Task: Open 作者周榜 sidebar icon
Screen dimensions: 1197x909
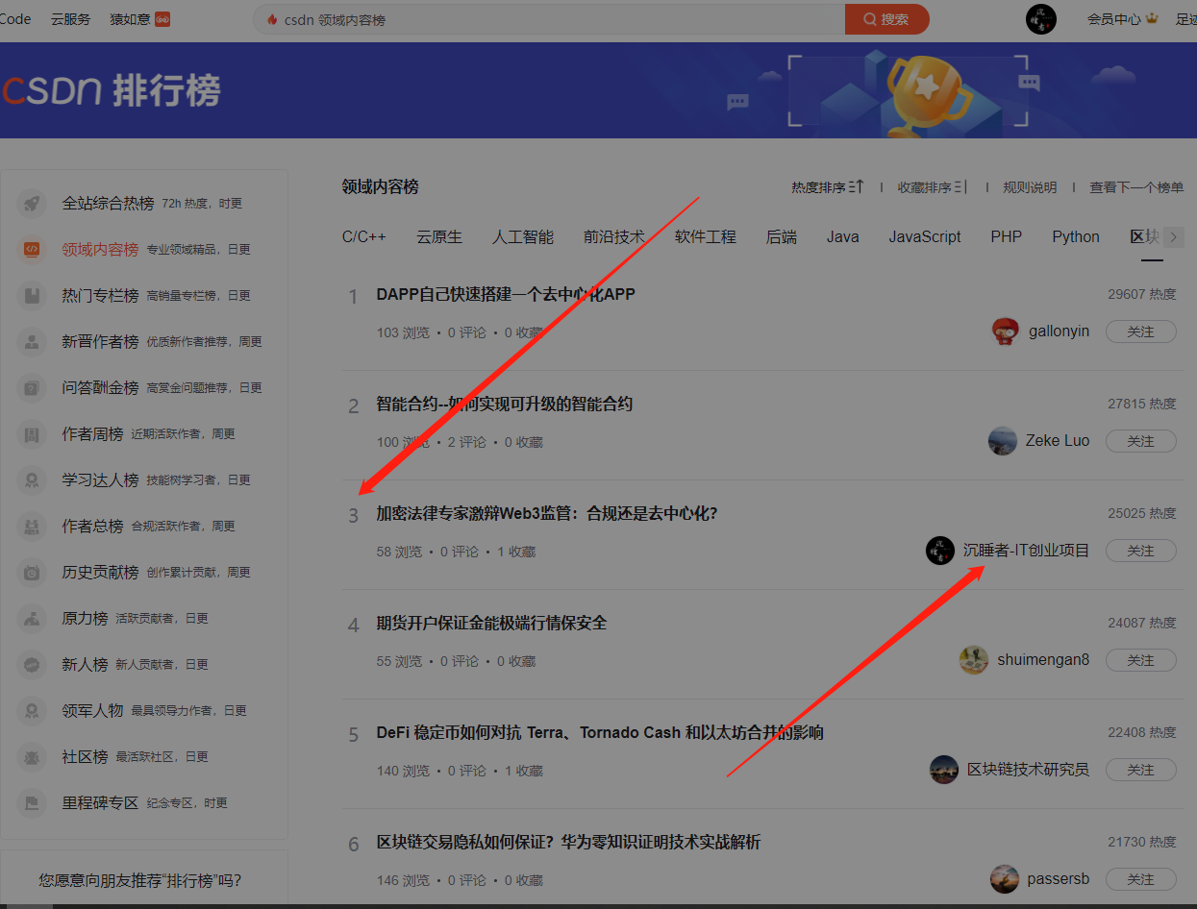Action: (32, 434)
